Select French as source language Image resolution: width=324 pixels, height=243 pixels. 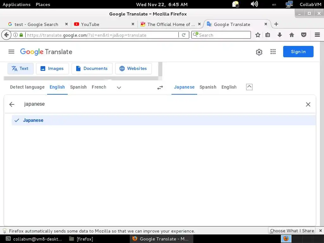pos(99,87)
